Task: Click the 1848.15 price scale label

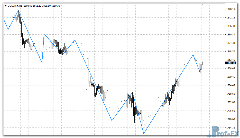Action: tap(230, 9)
